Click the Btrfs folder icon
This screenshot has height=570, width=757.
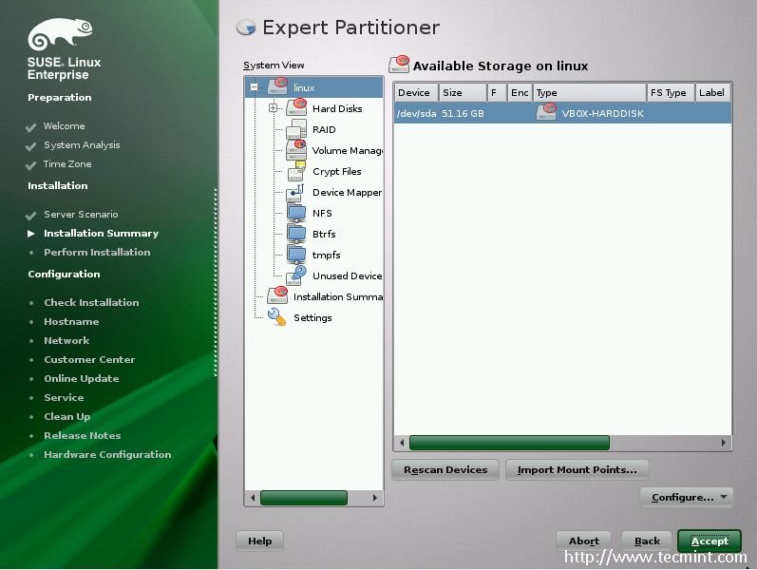pos(296,234)
